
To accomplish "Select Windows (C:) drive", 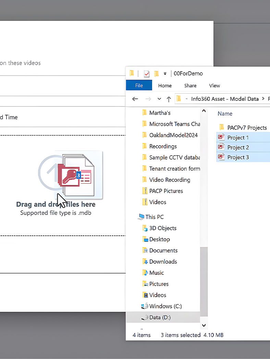I will [x=165, y=306].
